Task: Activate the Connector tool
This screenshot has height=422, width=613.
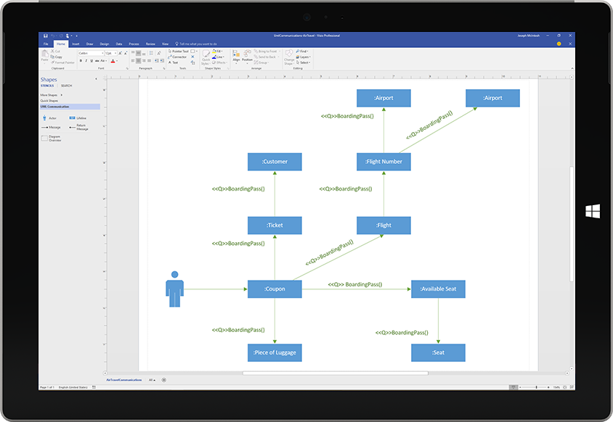Action: [x=178, y=57]
